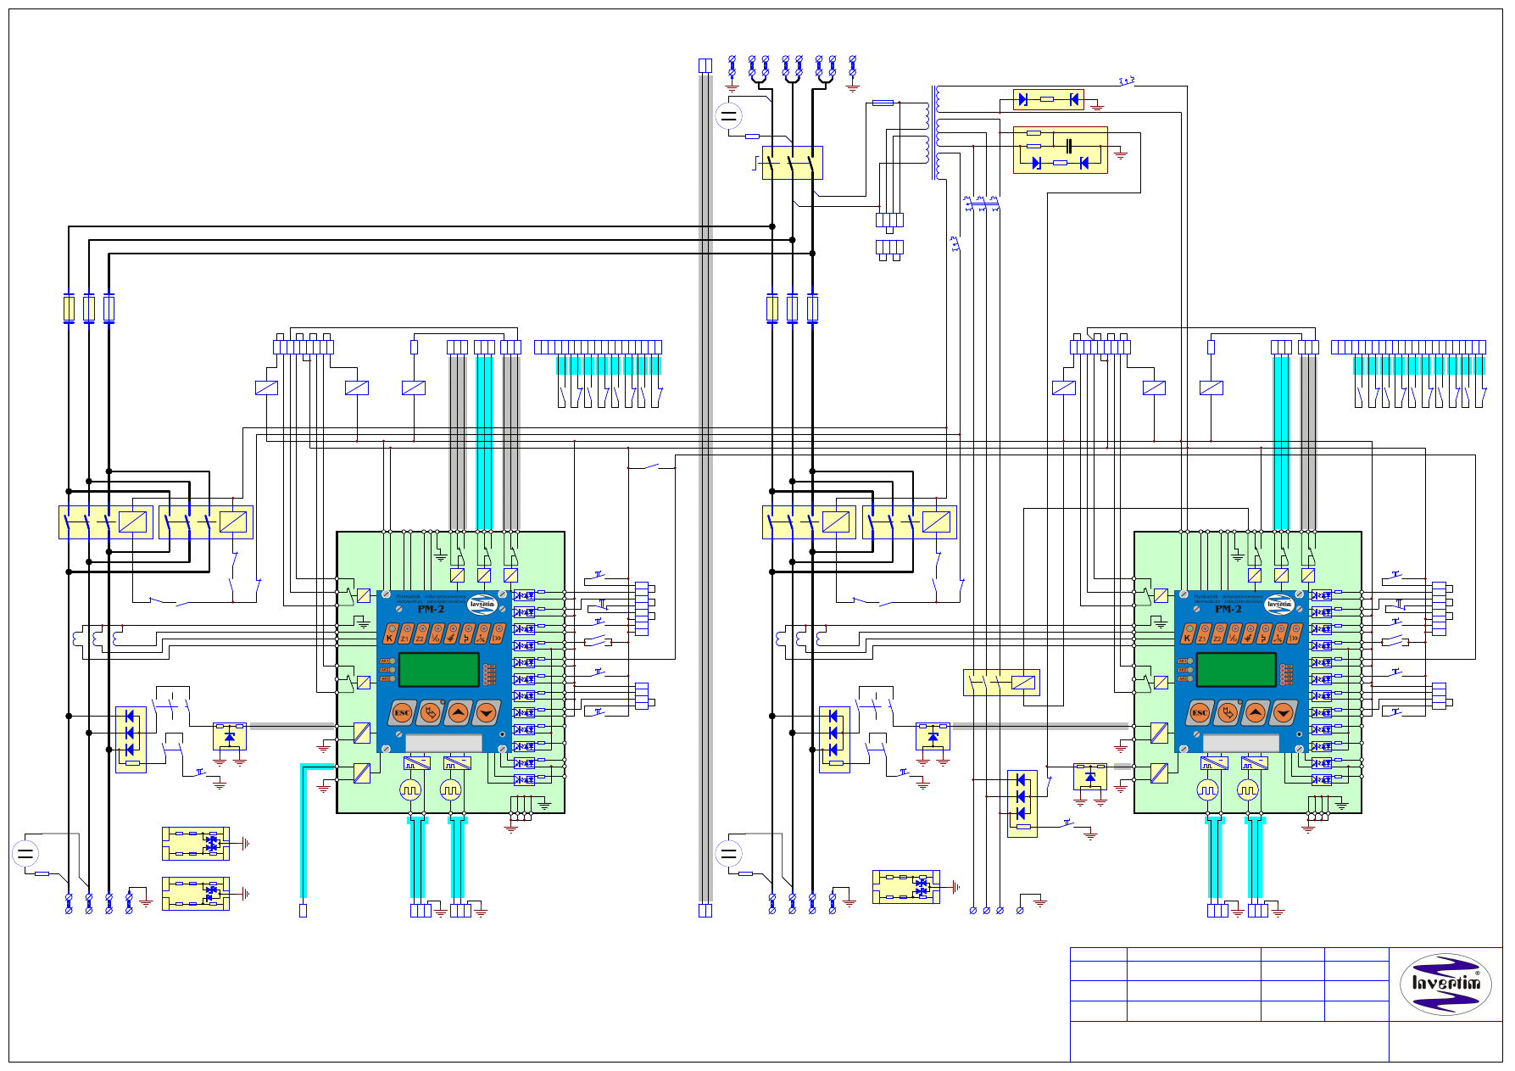Click the Z1 key on right PM-2 panel
This screenshot has width=1515, height=1071.
tap(1202, 634)
